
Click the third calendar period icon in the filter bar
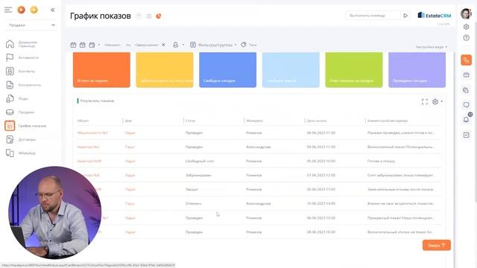tap(92, 45)
